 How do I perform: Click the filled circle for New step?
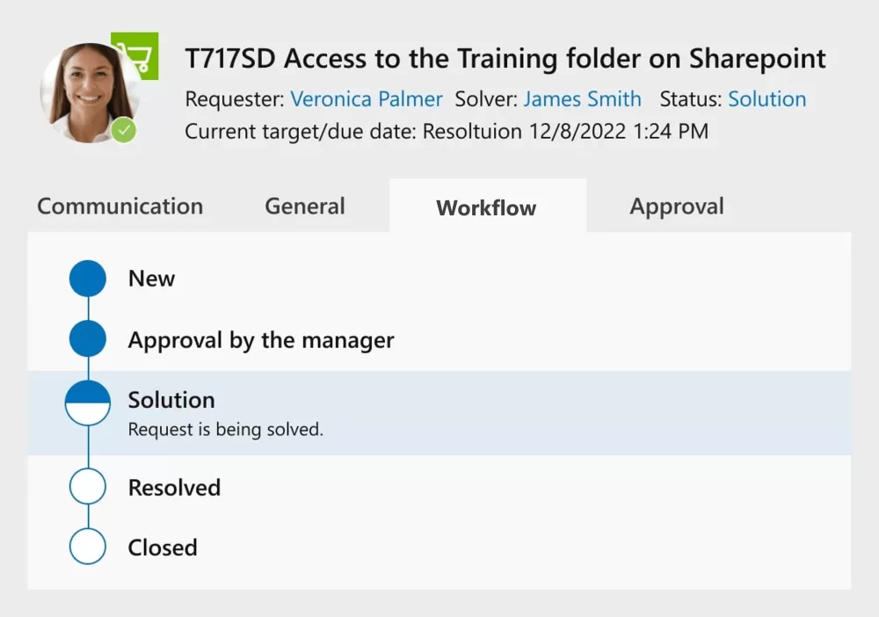[x=88, y=279]
